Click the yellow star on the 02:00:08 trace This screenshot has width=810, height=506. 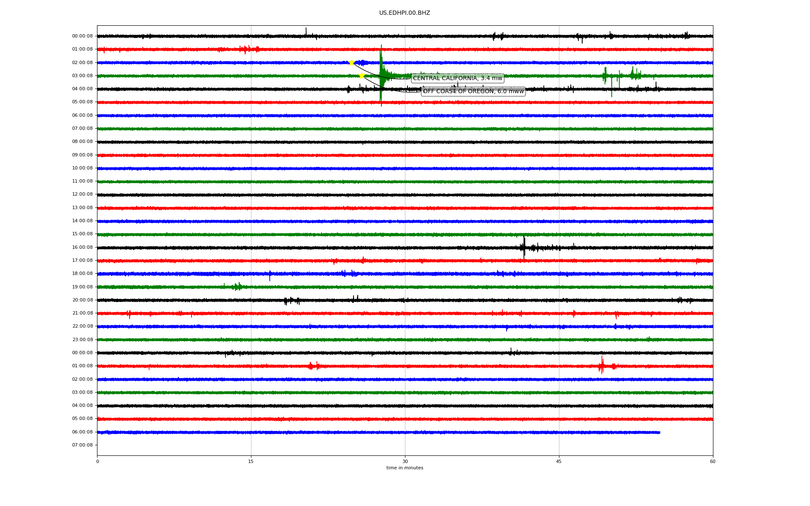pos(351,62)
